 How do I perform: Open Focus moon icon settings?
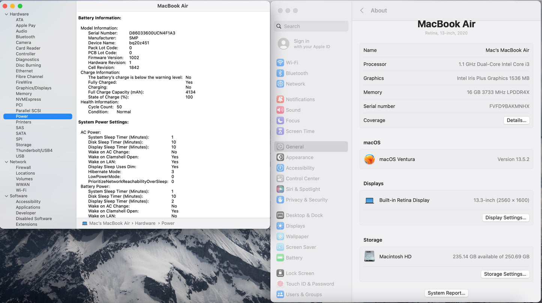[x=280, y=121]
